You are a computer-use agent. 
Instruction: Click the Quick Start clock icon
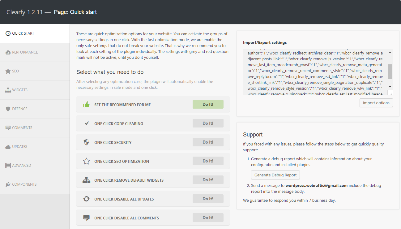[x=8, y=33]
